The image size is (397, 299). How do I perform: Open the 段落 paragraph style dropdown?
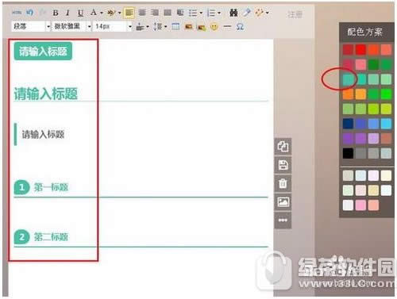click(31, 26)
